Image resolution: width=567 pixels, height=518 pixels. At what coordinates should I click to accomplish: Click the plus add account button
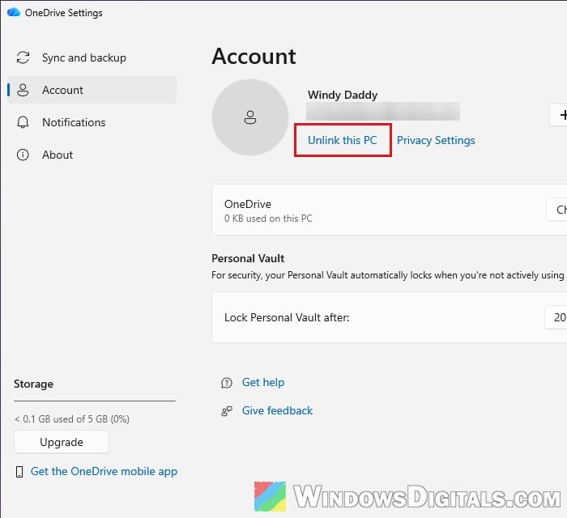coord(558,115)
